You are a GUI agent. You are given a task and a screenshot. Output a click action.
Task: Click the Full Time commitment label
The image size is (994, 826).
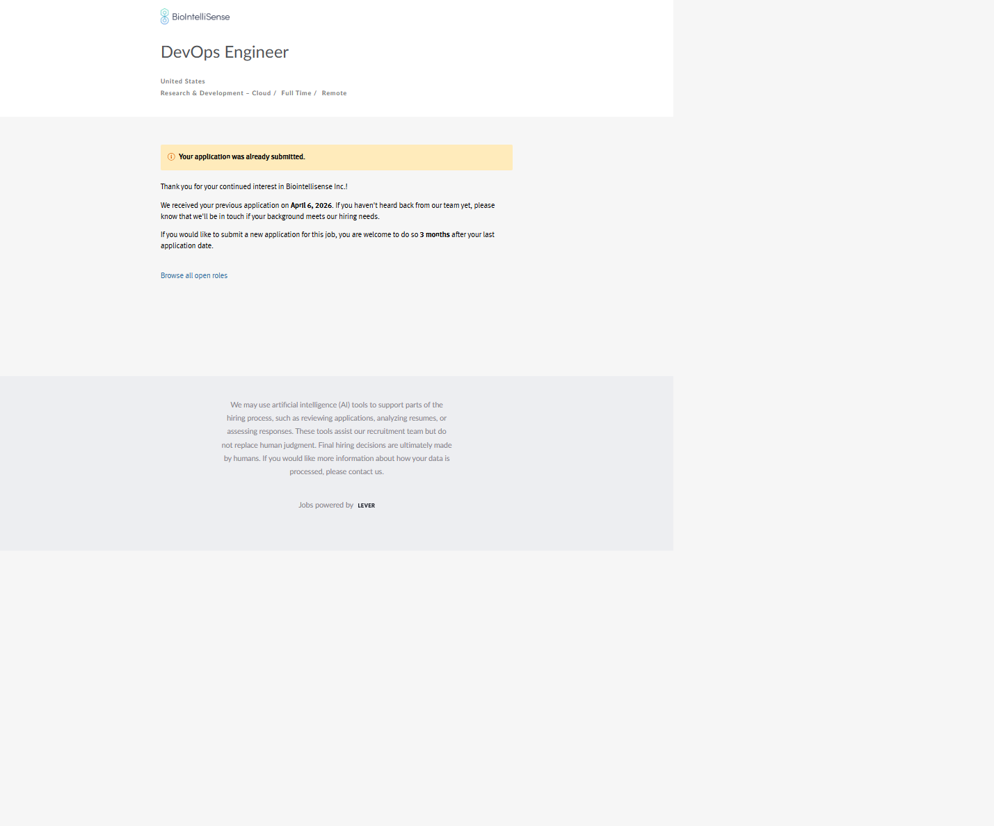tap(296, 93)
